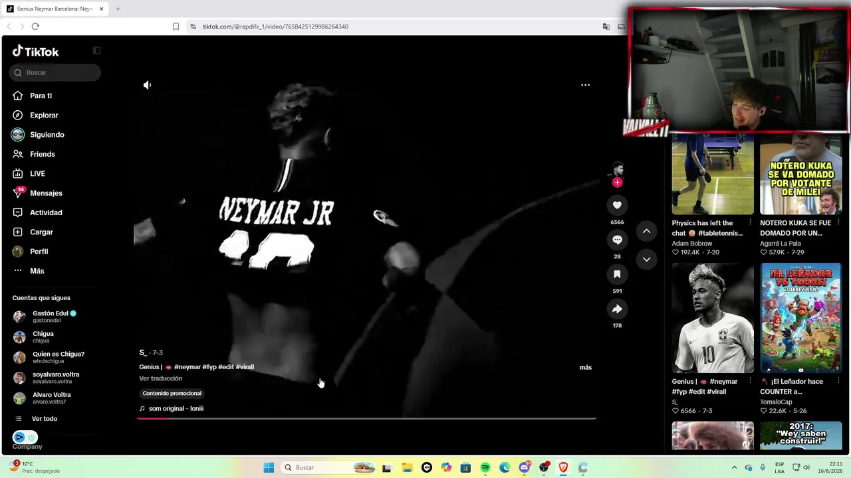The height and width of the screenshot is (478, 851).
Task: Open File Explorer from the taskbar
Action: pyautogui.click(x=407, y=467)
